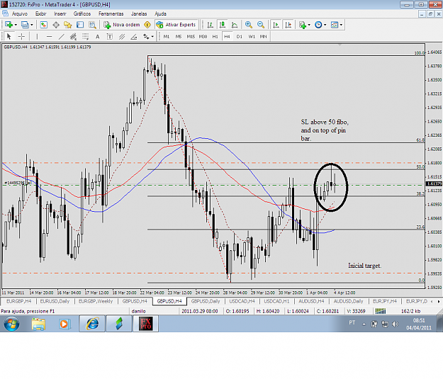
Task: Click the yellow MetaEditor diamond icon
Action: pos(147,25)
